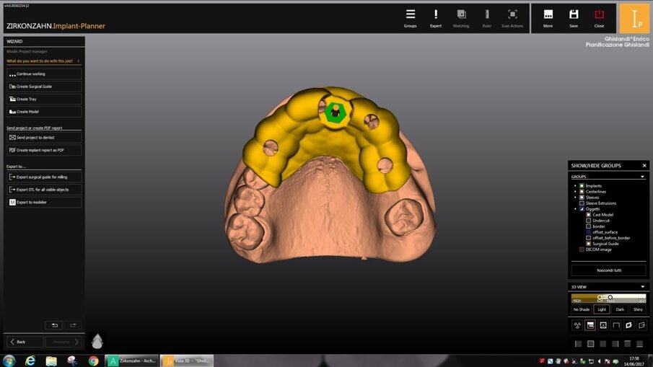Screen dimensions: 653x367
Task: Click the left handle of density slider
Action: pos(600,297)
